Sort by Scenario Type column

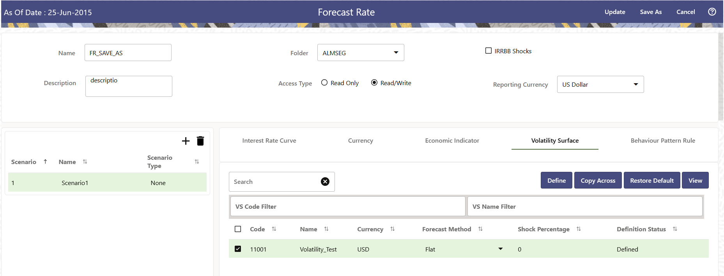(x=197, y=162)
